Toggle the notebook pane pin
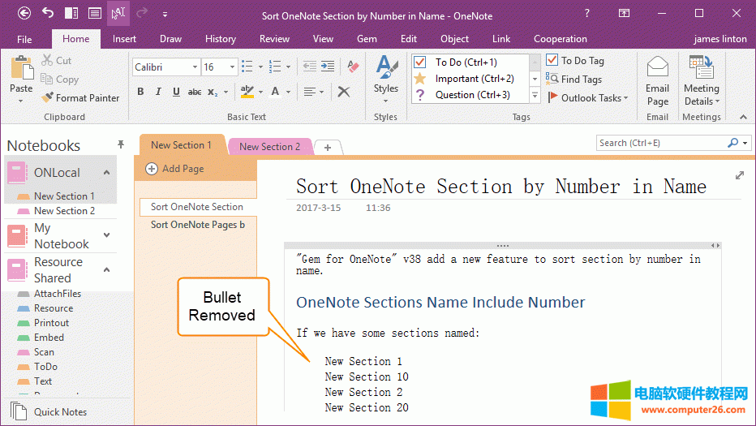Screen dimensions: 756x426 [x=121, y=144]
